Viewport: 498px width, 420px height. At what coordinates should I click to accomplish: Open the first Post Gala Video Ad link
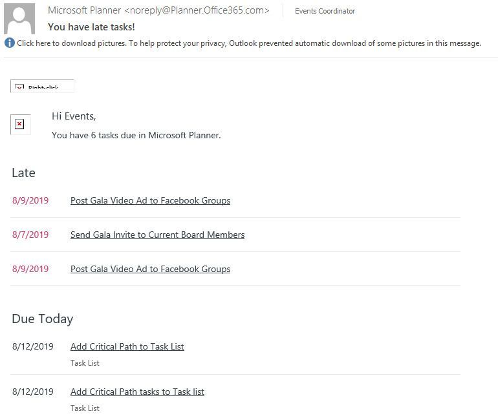click(150, 200)
